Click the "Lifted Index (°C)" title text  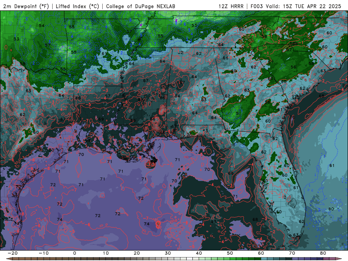[x=77, y=6]
